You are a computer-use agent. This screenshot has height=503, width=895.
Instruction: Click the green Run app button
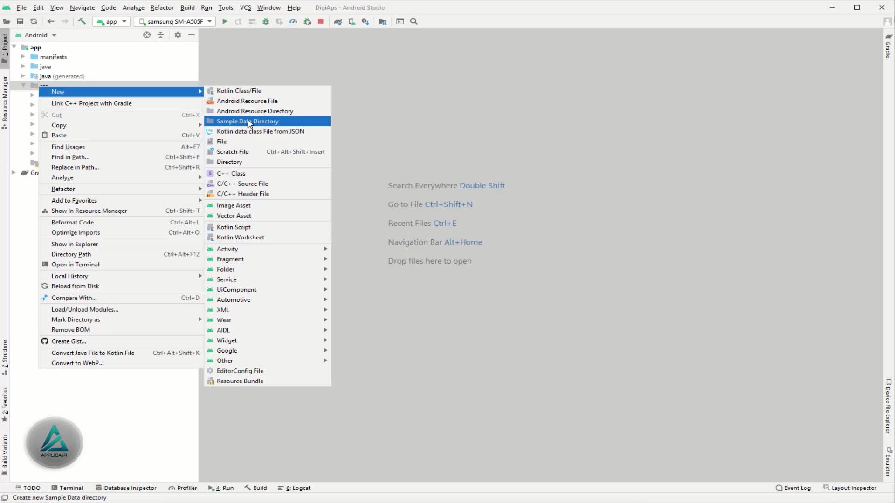pyautogui.click(x=225, y=21)
